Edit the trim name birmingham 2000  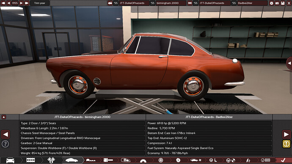coord(171,3)
